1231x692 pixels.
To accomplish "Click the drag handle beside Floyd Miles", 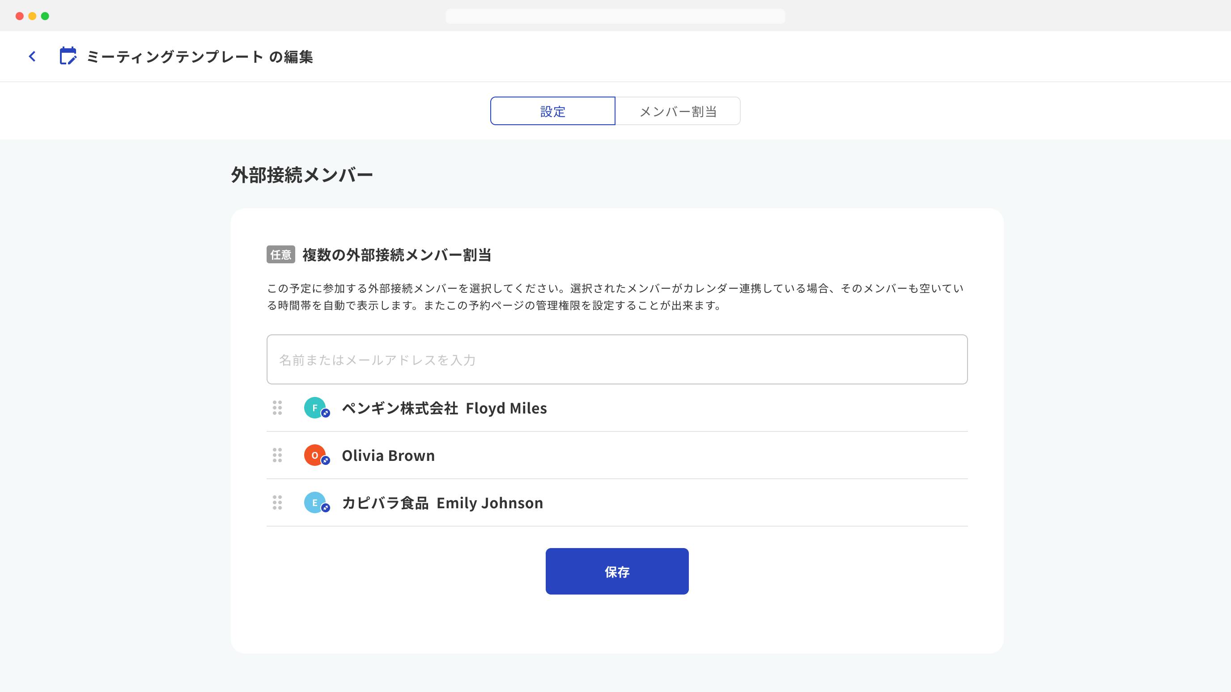I will click(x=278, y=408).
